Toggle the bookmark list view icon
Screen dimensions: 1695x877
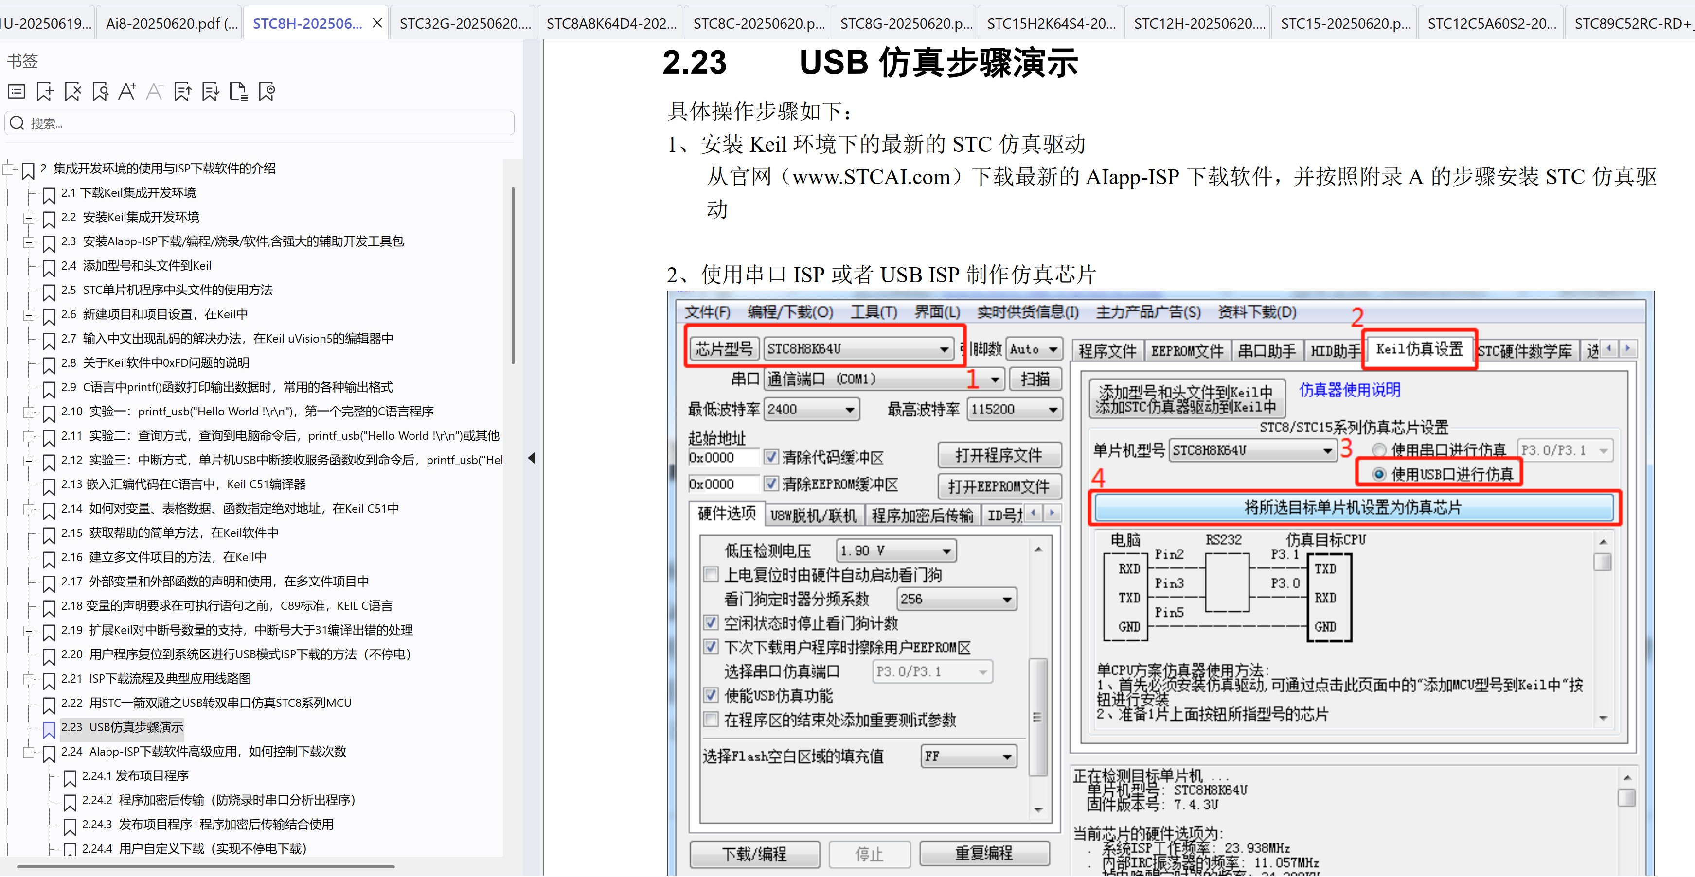coord(17,91)
